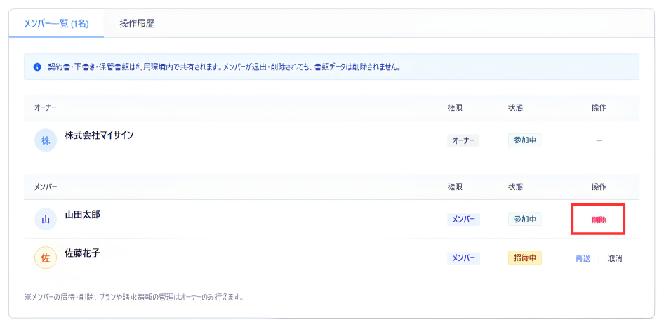Screen dimensions: 664x327
Task: Click 取消 to cancel 佐藤花子's invitation
Action: tap(615, 258)
